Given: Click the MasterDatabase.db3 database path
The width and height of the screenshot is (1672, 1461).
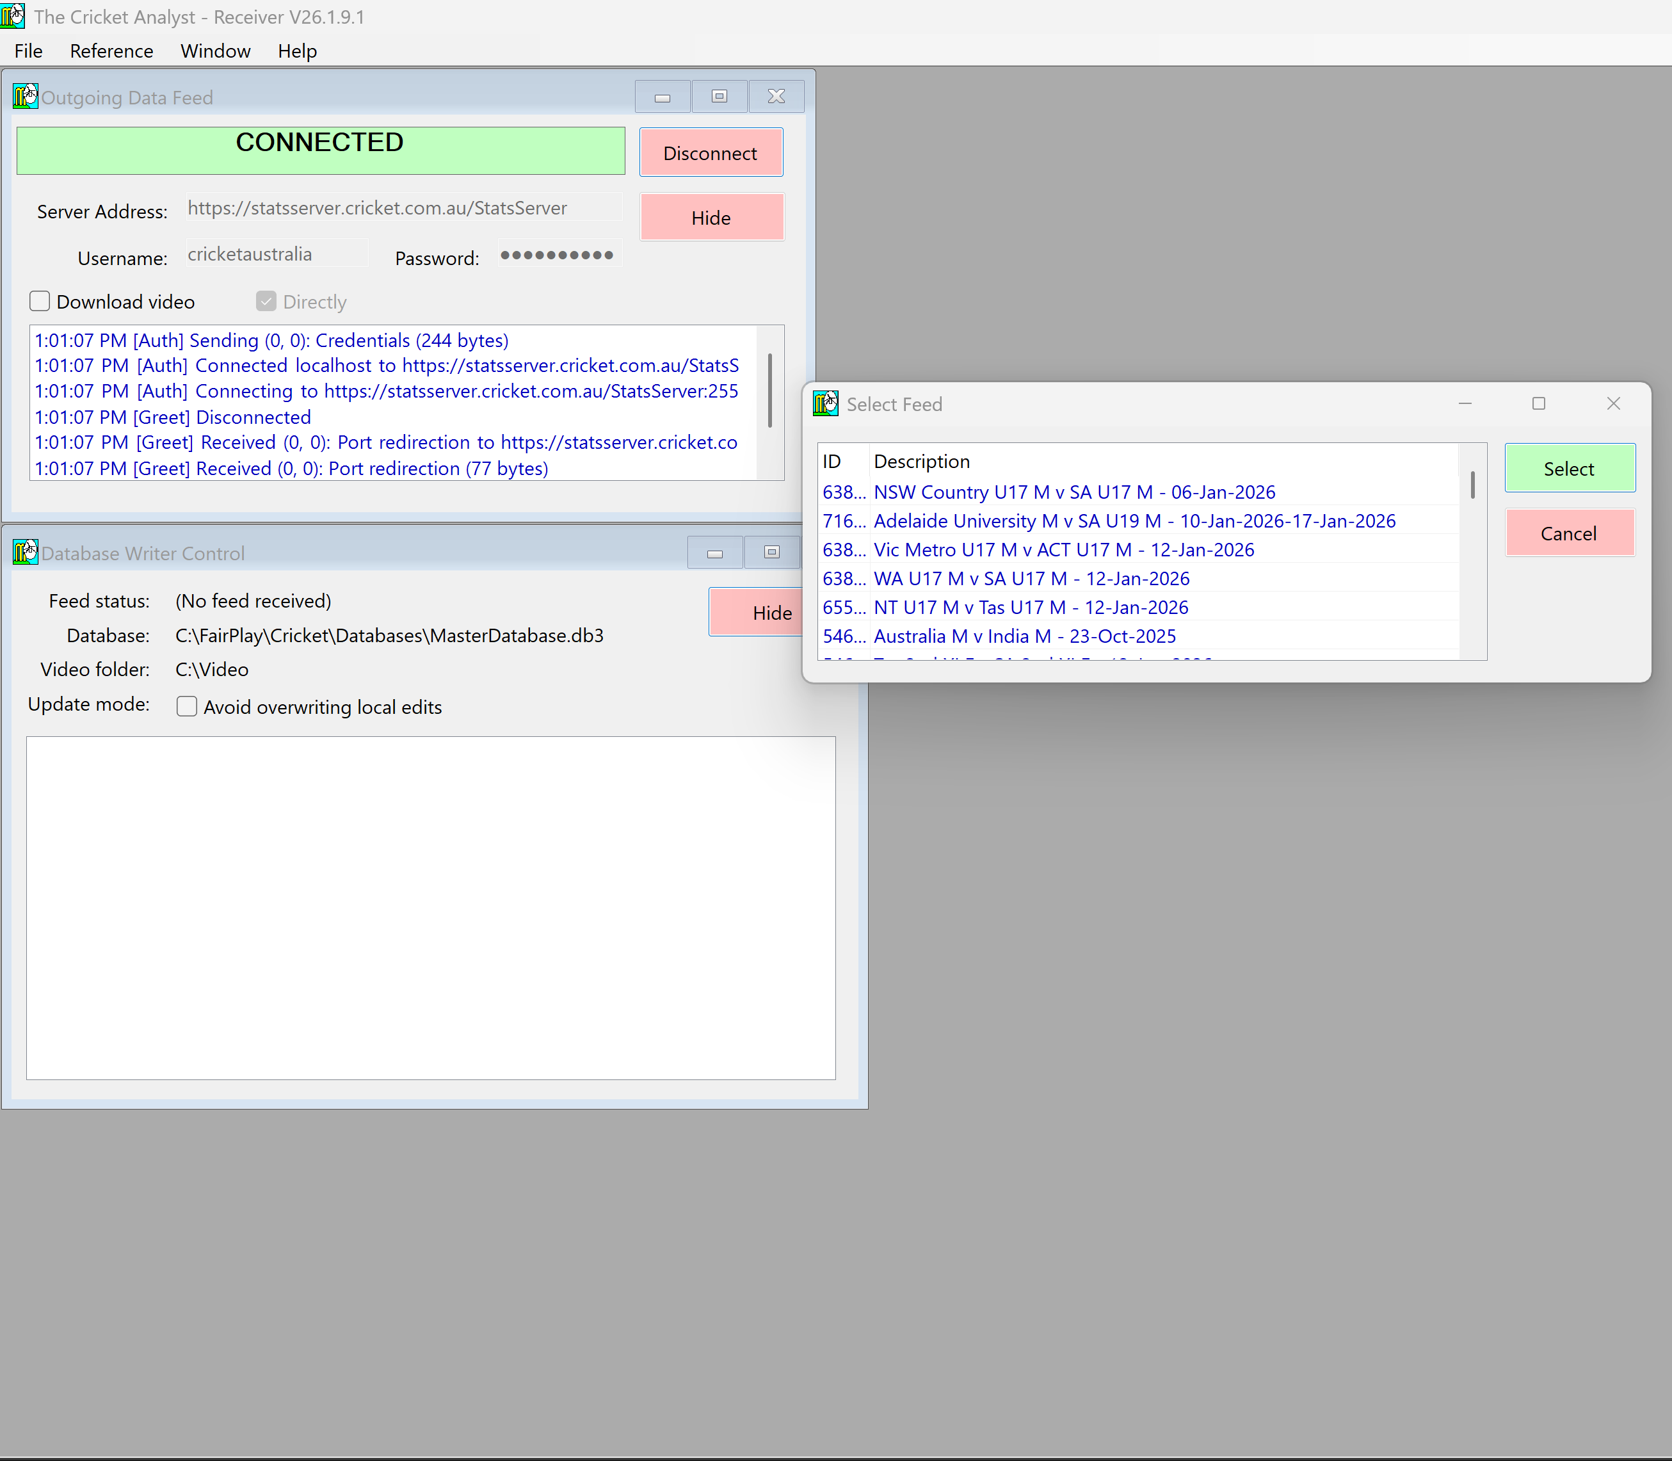Looking at the screenshot, I should [390, 635].
